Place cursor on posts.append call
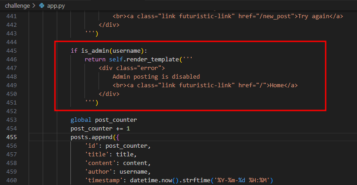Viewport: 357px width, 185px height. coord(91,137)
